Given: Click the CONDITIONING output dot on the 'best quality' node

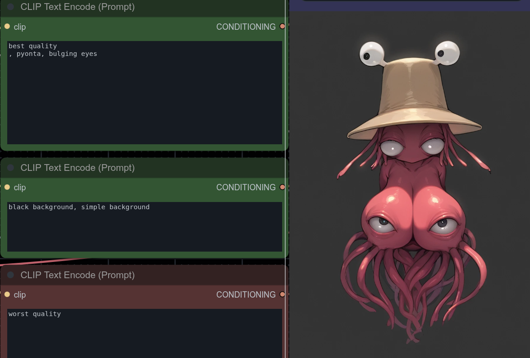Looking at the screenshot, I should pos(282,26).
